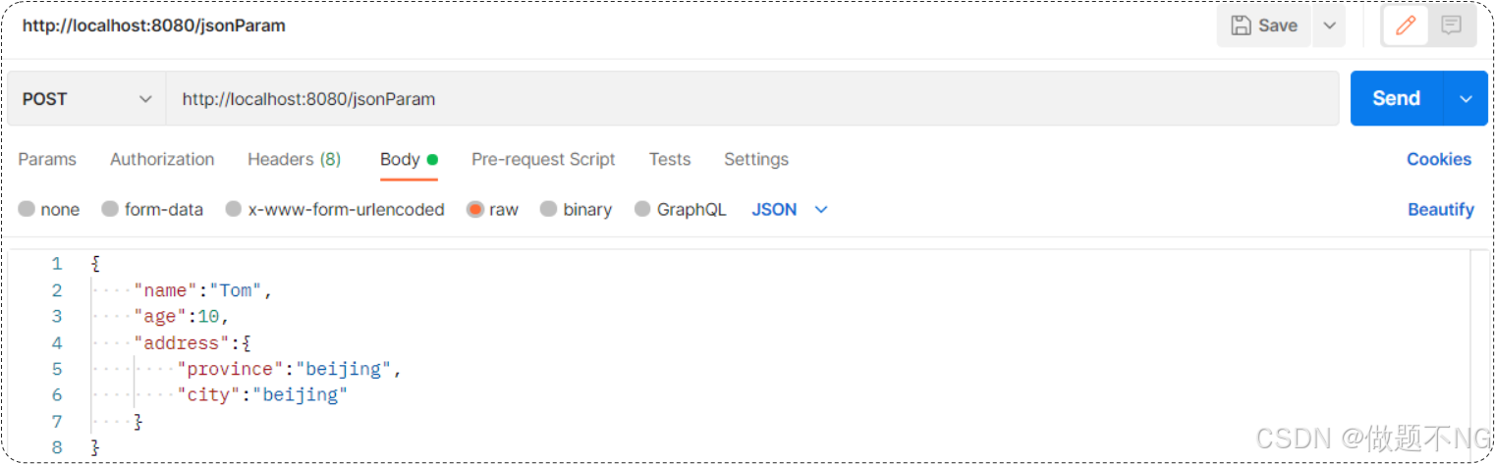Open the Headers (8) tab
Image resolution: width=1495 pixels, height=464 pixels.
pyautogui.click(x=294, y=159)
